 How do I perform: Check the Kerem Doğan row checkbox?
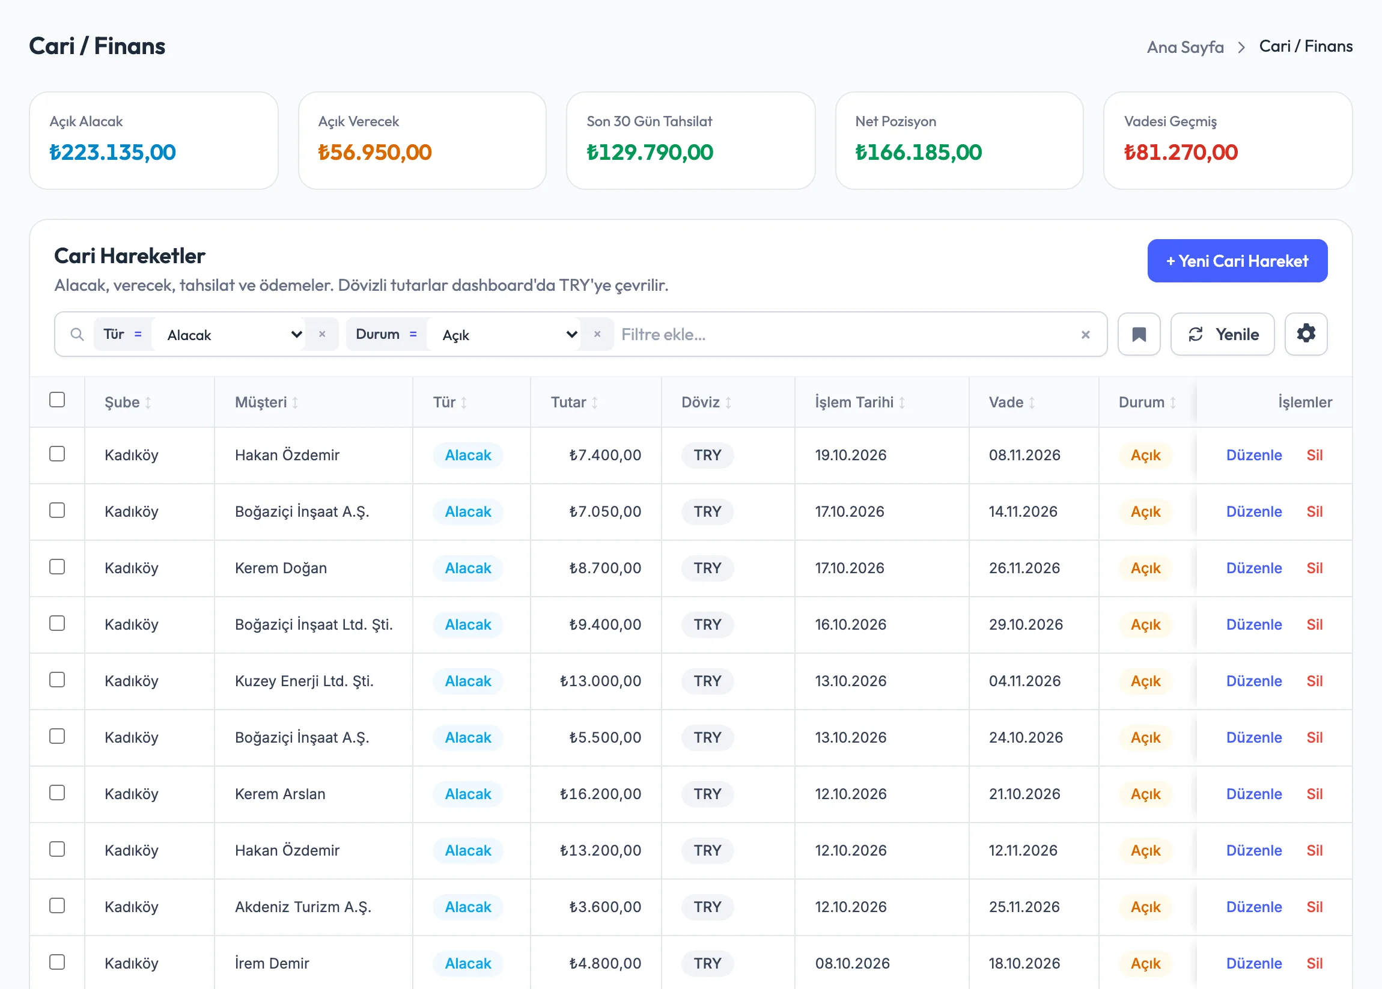pyautogui.click(x=57, y=567)
